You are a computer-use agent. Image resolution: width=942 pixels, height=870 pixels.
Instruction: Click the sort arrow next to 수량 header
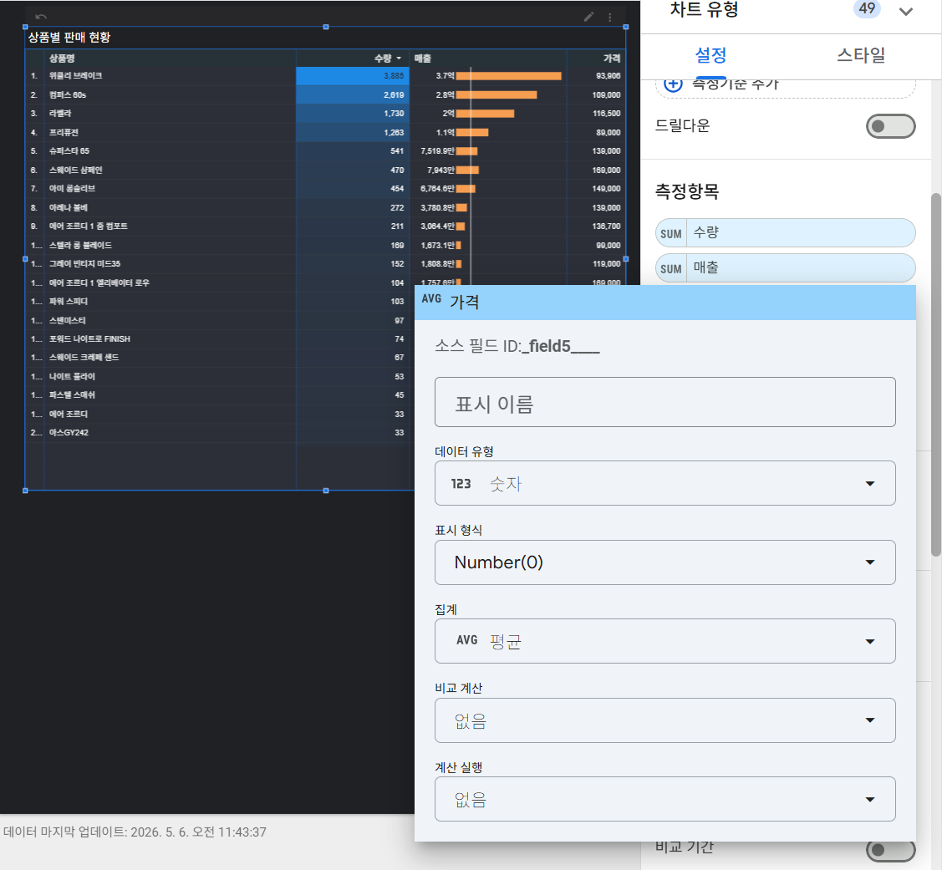click(x=399, y=59)
